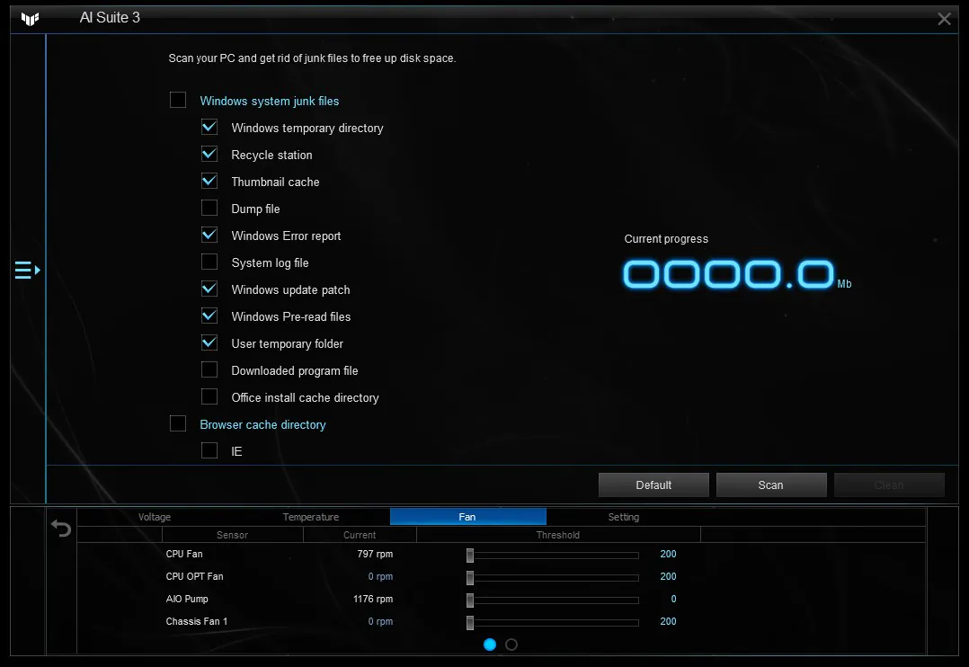Click the CPU Fan threshold value 200
Viewport: 969px width, 667px height.
click(x=668, y=554)
